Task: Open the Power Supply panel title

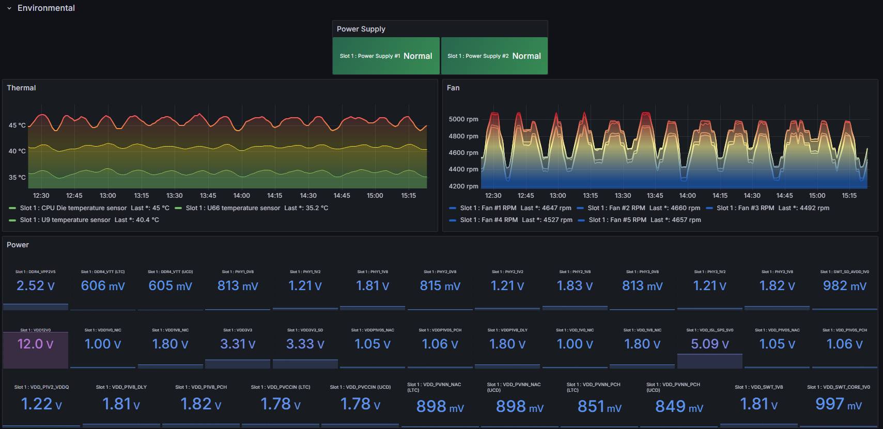Action: (361, 29)
